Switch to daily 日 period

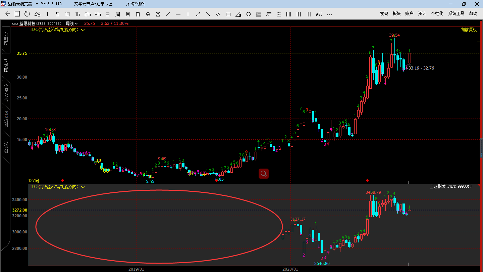click(108, 14)
